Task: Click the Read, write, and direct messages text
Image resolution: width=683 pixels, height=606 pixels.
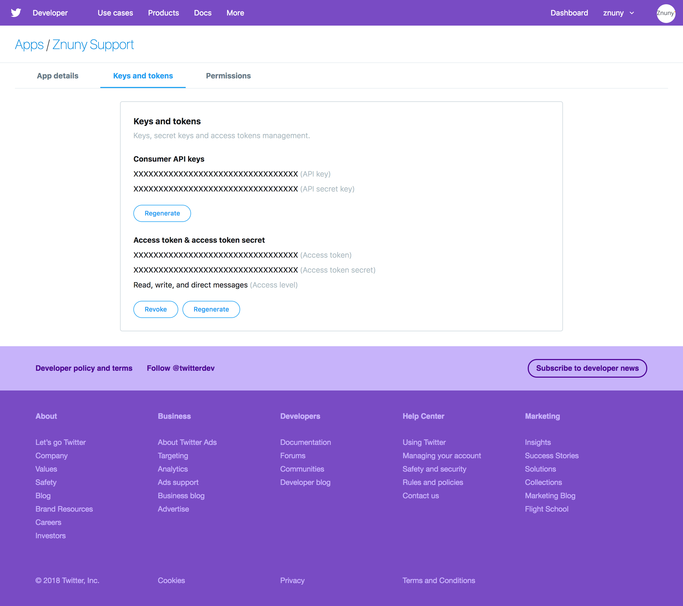Action: (190, 285)
